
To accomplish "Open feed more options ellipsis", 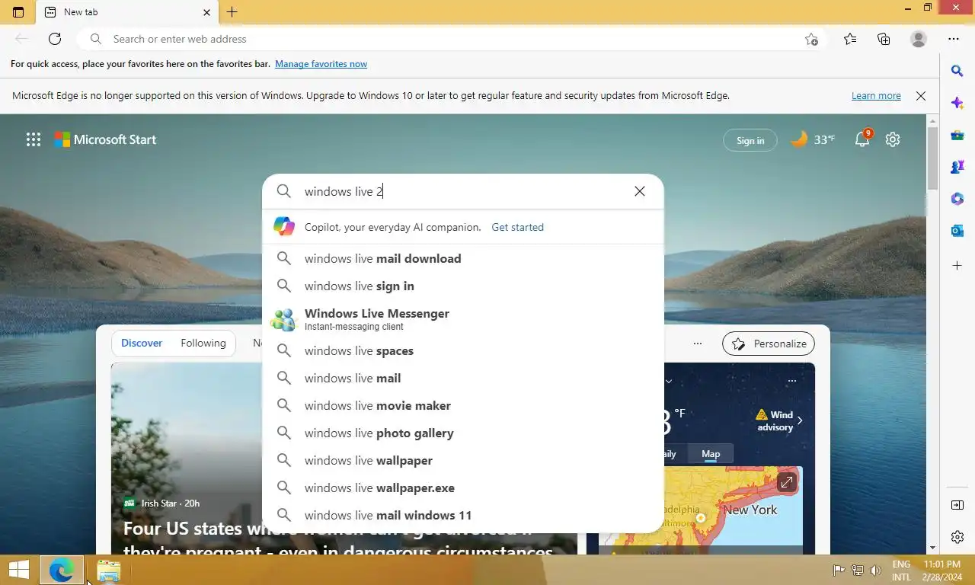I will 698,344.
